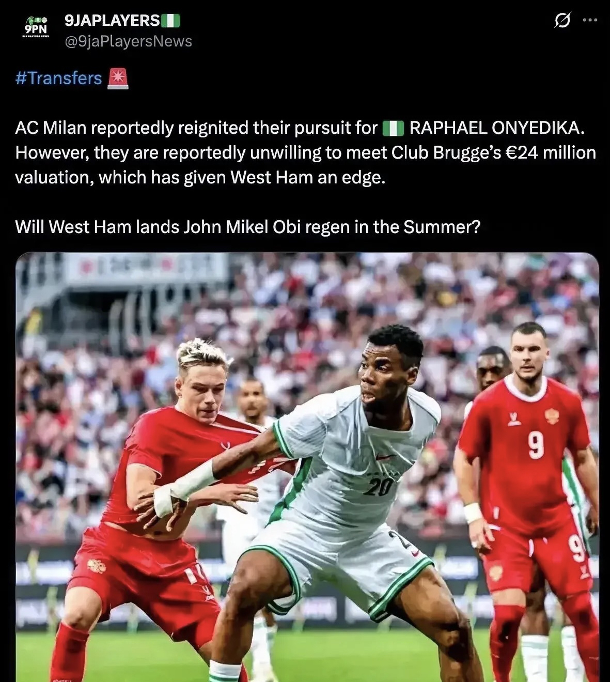Click the Grok slashed-circle icon
The width and height of the screenshot is (610, 682).
562,21
